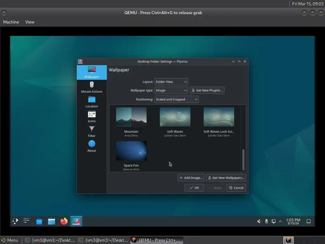Open the Wallpaper type combo box
This screenshot has width=325, height=244.
(x=171, y=90)
